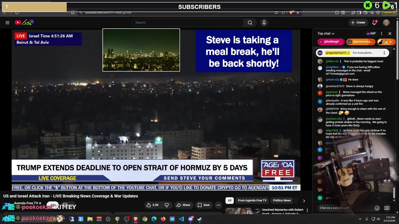Click the browser address bar URL
The height and width of the screenshot is (224, 399).
point(108,12)
